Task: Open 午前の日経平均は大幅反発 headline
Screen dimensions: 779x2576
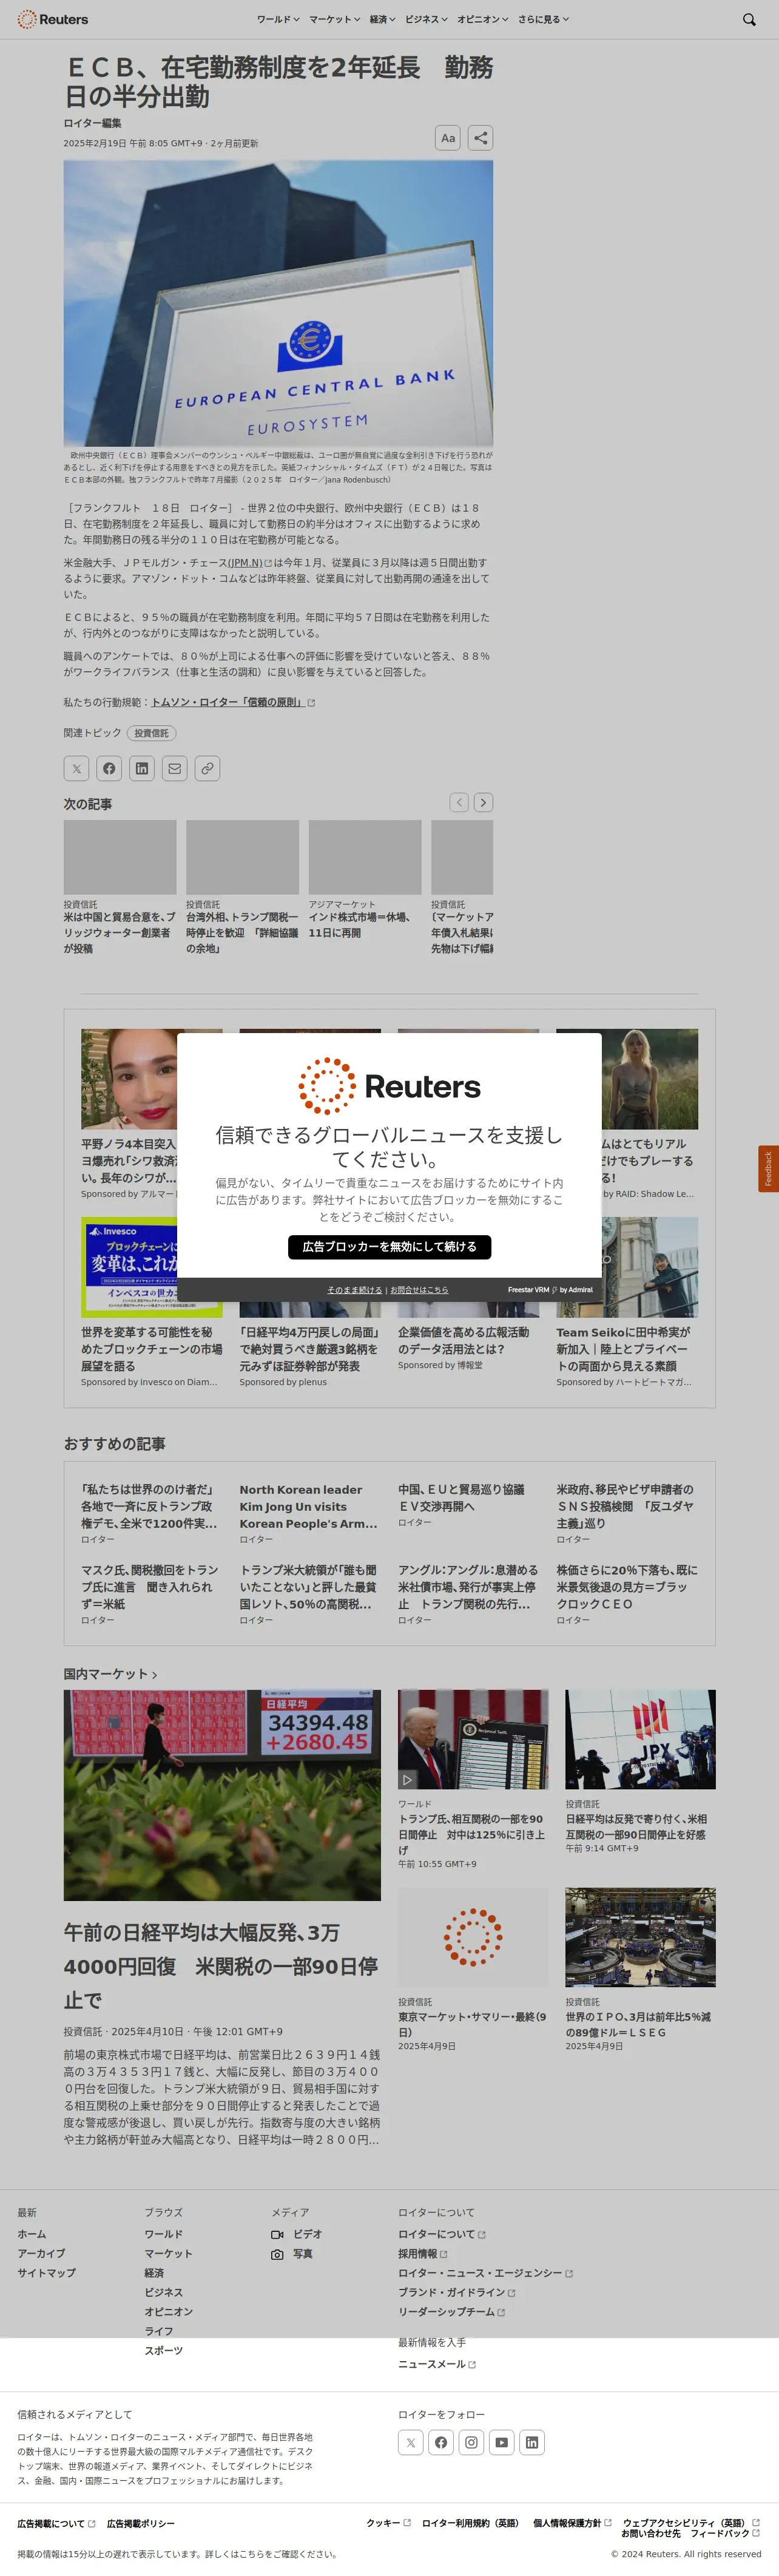Action: (221, 1966)
